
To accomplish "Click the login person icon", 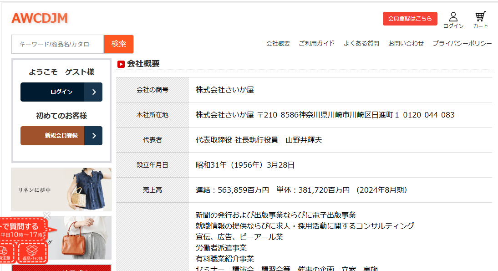I will (x=453, y=17).
